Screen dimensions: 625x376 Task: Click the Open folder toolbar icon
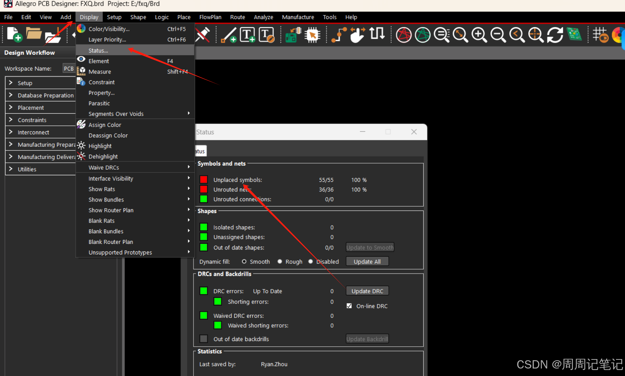33,34
